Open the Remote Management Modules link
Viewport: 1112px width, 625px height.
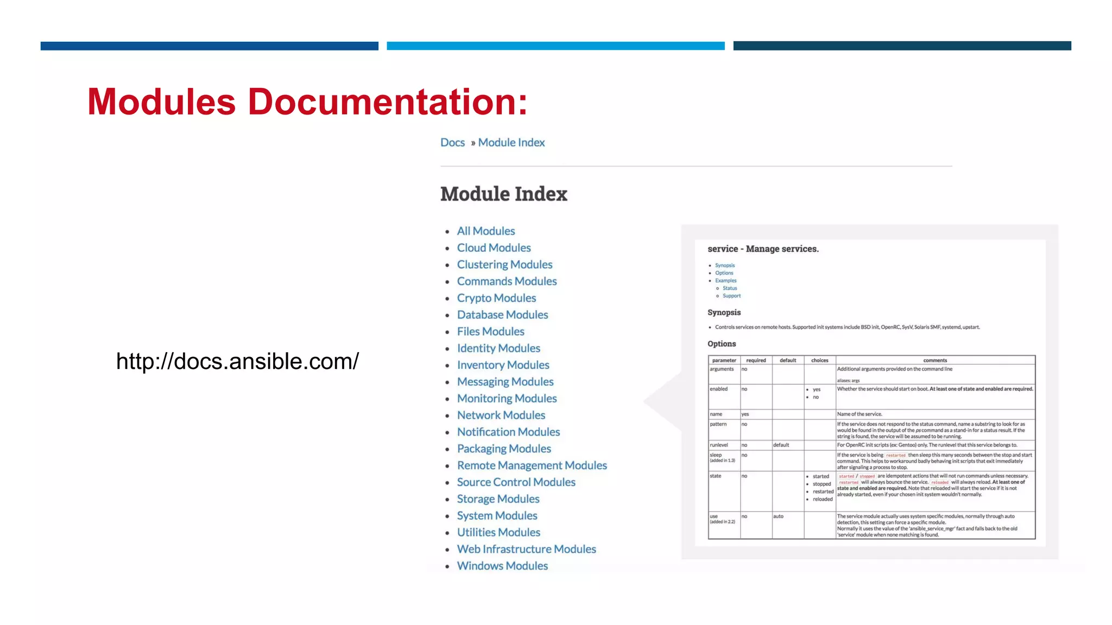532,465
